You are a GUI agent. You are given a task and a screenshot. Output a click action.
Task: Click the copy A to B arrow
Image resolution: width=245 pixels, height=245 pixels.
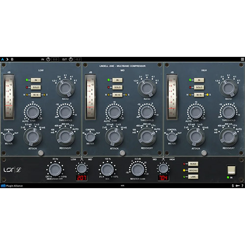point(7,59)
